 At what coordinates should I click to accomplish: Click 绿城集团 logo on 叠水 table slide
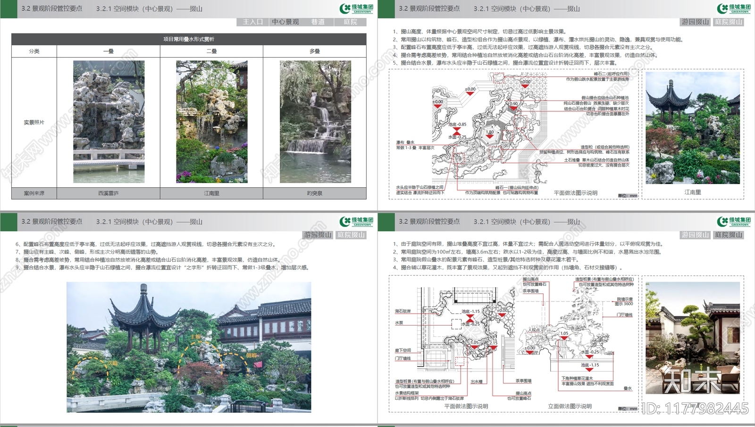click(x=356, y=8)
